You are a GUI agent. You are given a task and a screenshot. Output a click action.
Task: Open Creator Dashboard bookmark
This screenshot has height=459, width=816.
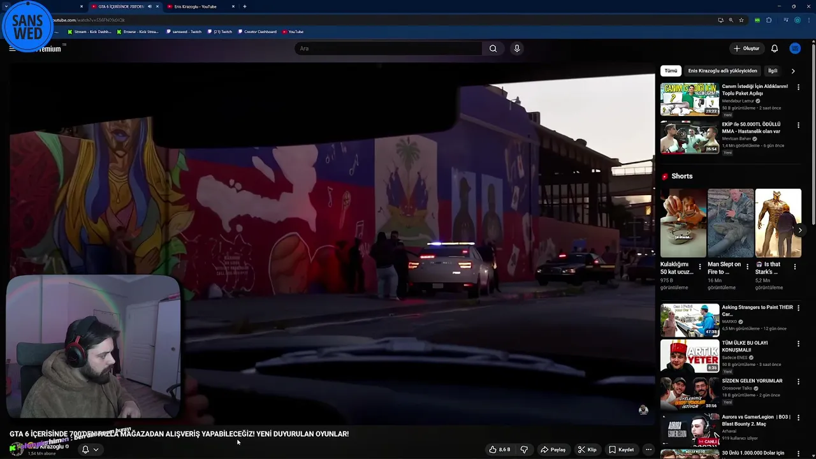point(258,31)
